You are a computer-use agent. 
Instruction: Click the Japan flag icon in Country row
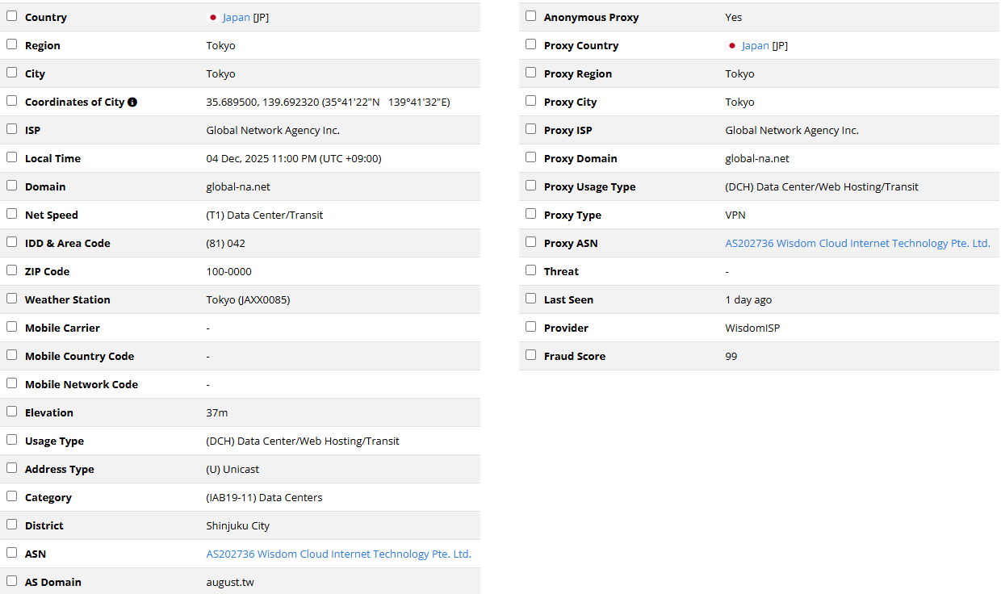coord(213,17)
